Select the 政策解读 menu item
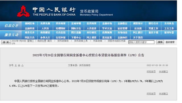 tap(45, 33)
